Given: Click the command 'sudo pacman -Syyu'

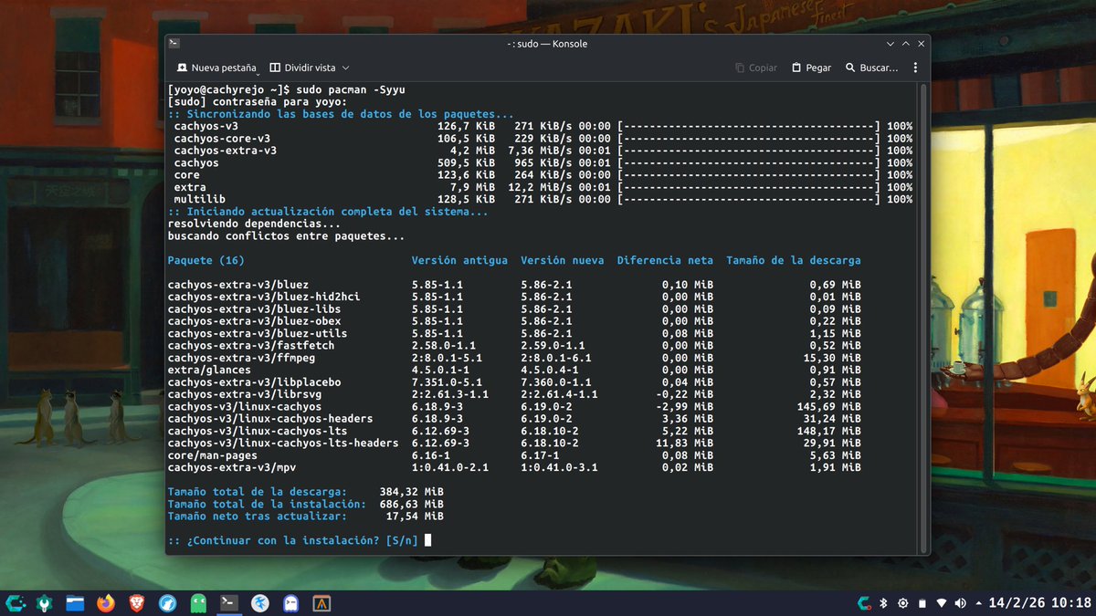Looking at the screenshot, I should click(350, 90).
